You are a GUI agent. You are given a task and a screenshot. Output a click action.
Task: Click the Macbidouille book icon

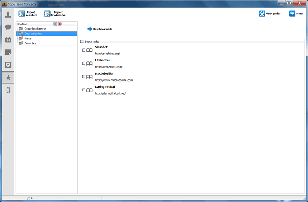click(x=90, y=77)
